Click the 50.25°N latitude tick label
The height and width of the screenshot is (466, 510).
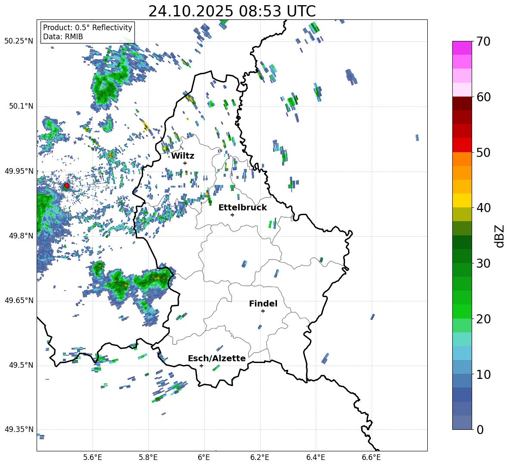click(19, 41)
